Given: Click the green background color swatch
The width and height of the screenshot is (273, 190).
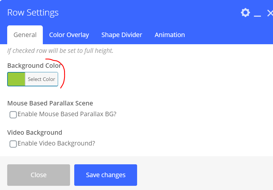Looking at the screenshot, I should pyautogui.click(x=16, y=79).
